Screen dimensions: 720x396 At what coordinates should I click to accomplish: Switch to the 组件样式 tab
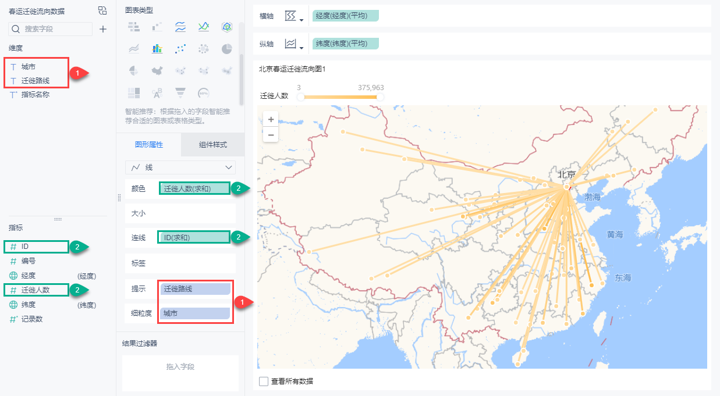click(212, 145)
